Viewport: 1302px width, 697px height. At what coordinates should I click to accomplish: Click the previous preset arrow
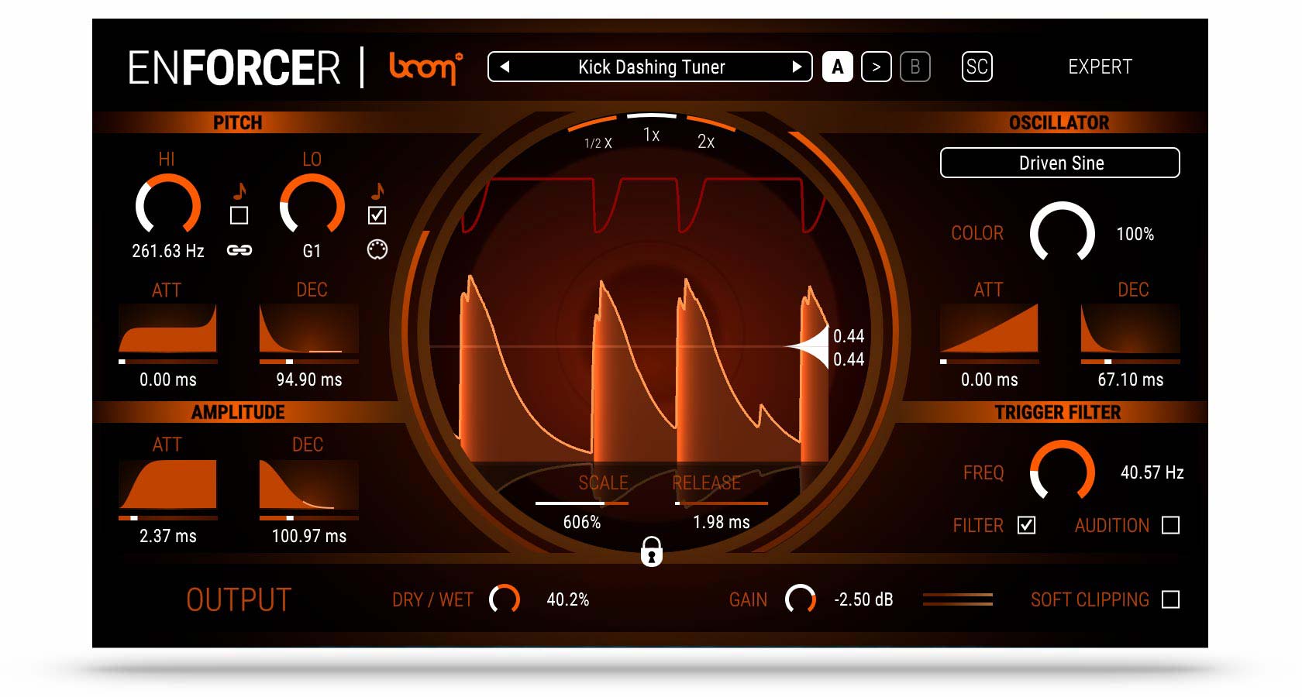click(x=505, y=67)
